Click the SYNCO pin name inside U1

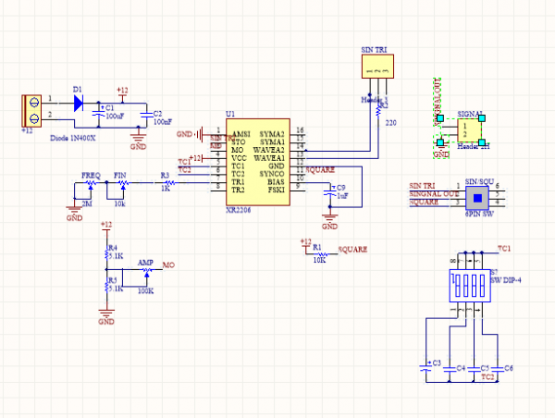pos(271,174)
